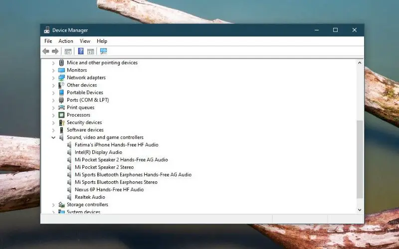Image resolution: width=399 pixels, height=249 pixels.
Task: Expand the Other devices node
Action: click(53, 85)
